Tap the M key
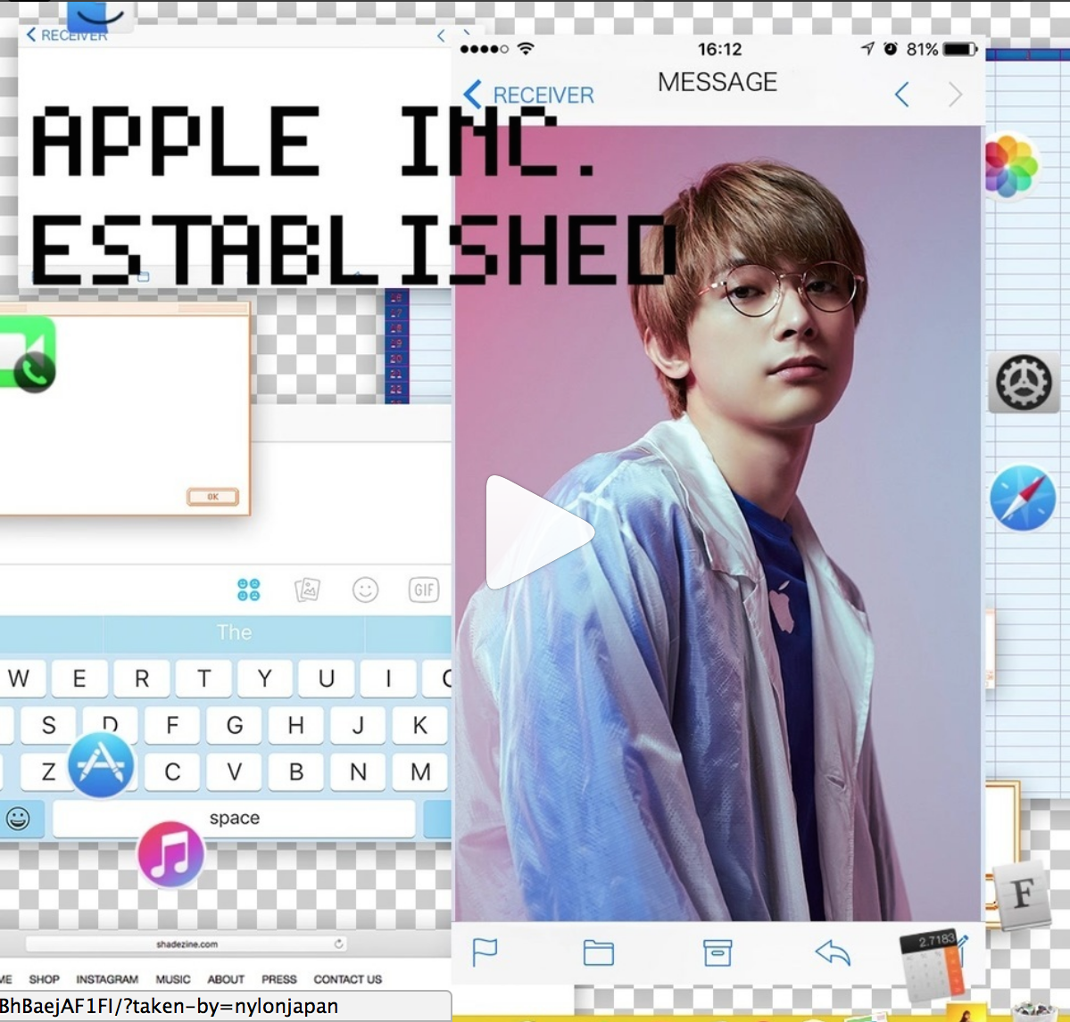The height and width of the screenshot is (1022, 1070). pos(419,771)
